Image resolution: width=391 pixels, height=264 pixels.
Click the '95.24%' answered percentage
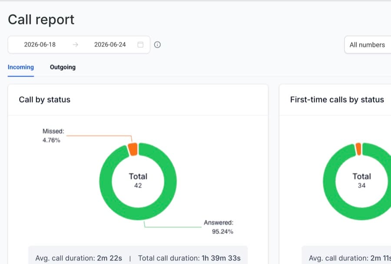click(222, 231)
